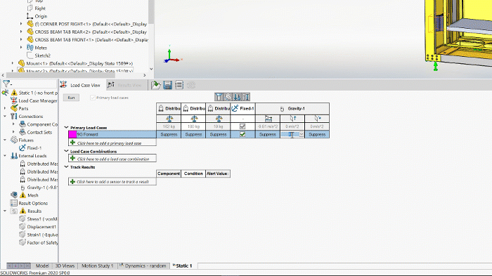
Task: Click the filter icon atop the feature tree
Action: click(6, 84)
